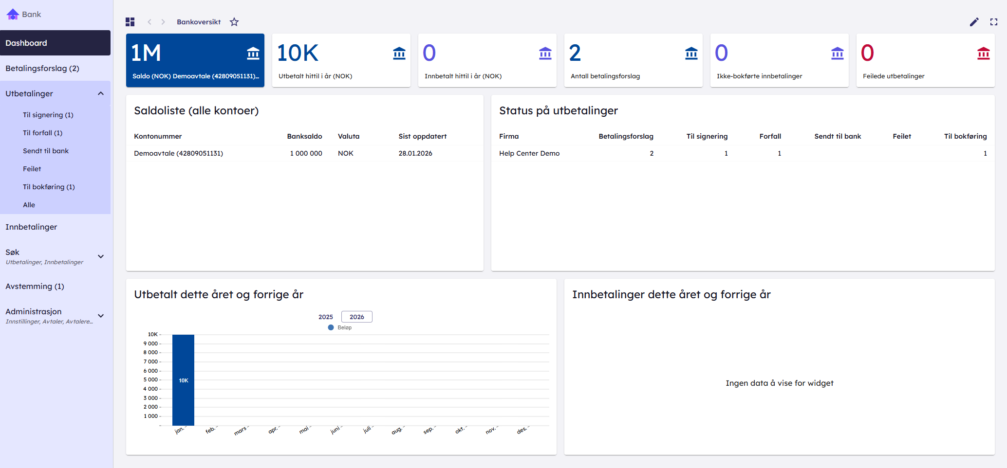Image resolution: width=1007 pixels, height=468 pixels.
Task: Enter fullscreen mode via the expand icon
Action: (993, 22)
